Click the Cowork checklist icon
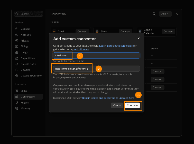 click(17, 70)
